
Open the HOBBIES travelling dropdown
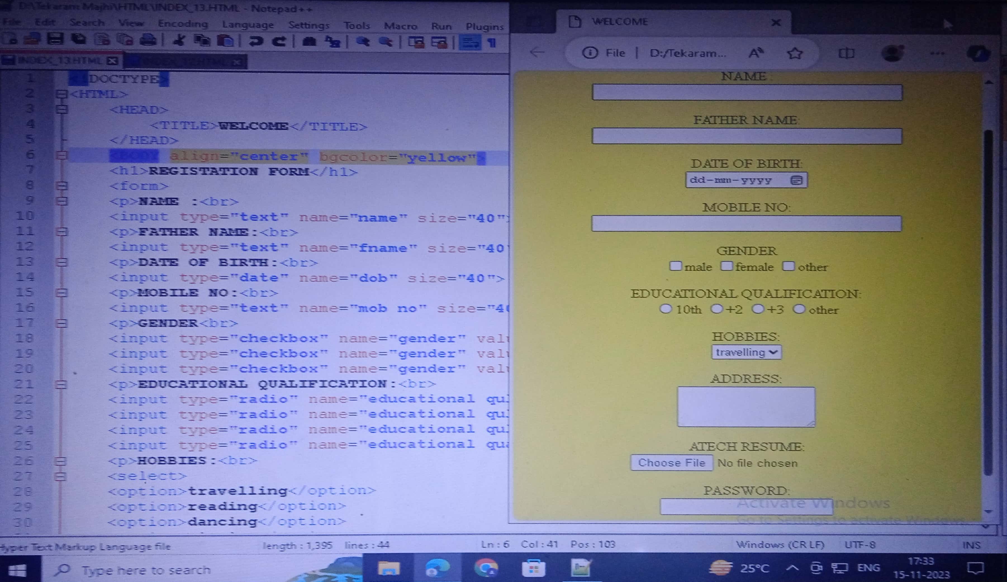(746, 352)
